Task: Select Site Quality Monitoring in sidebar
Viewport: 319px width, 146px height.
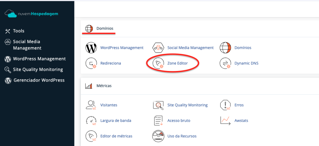Action: 38,69
